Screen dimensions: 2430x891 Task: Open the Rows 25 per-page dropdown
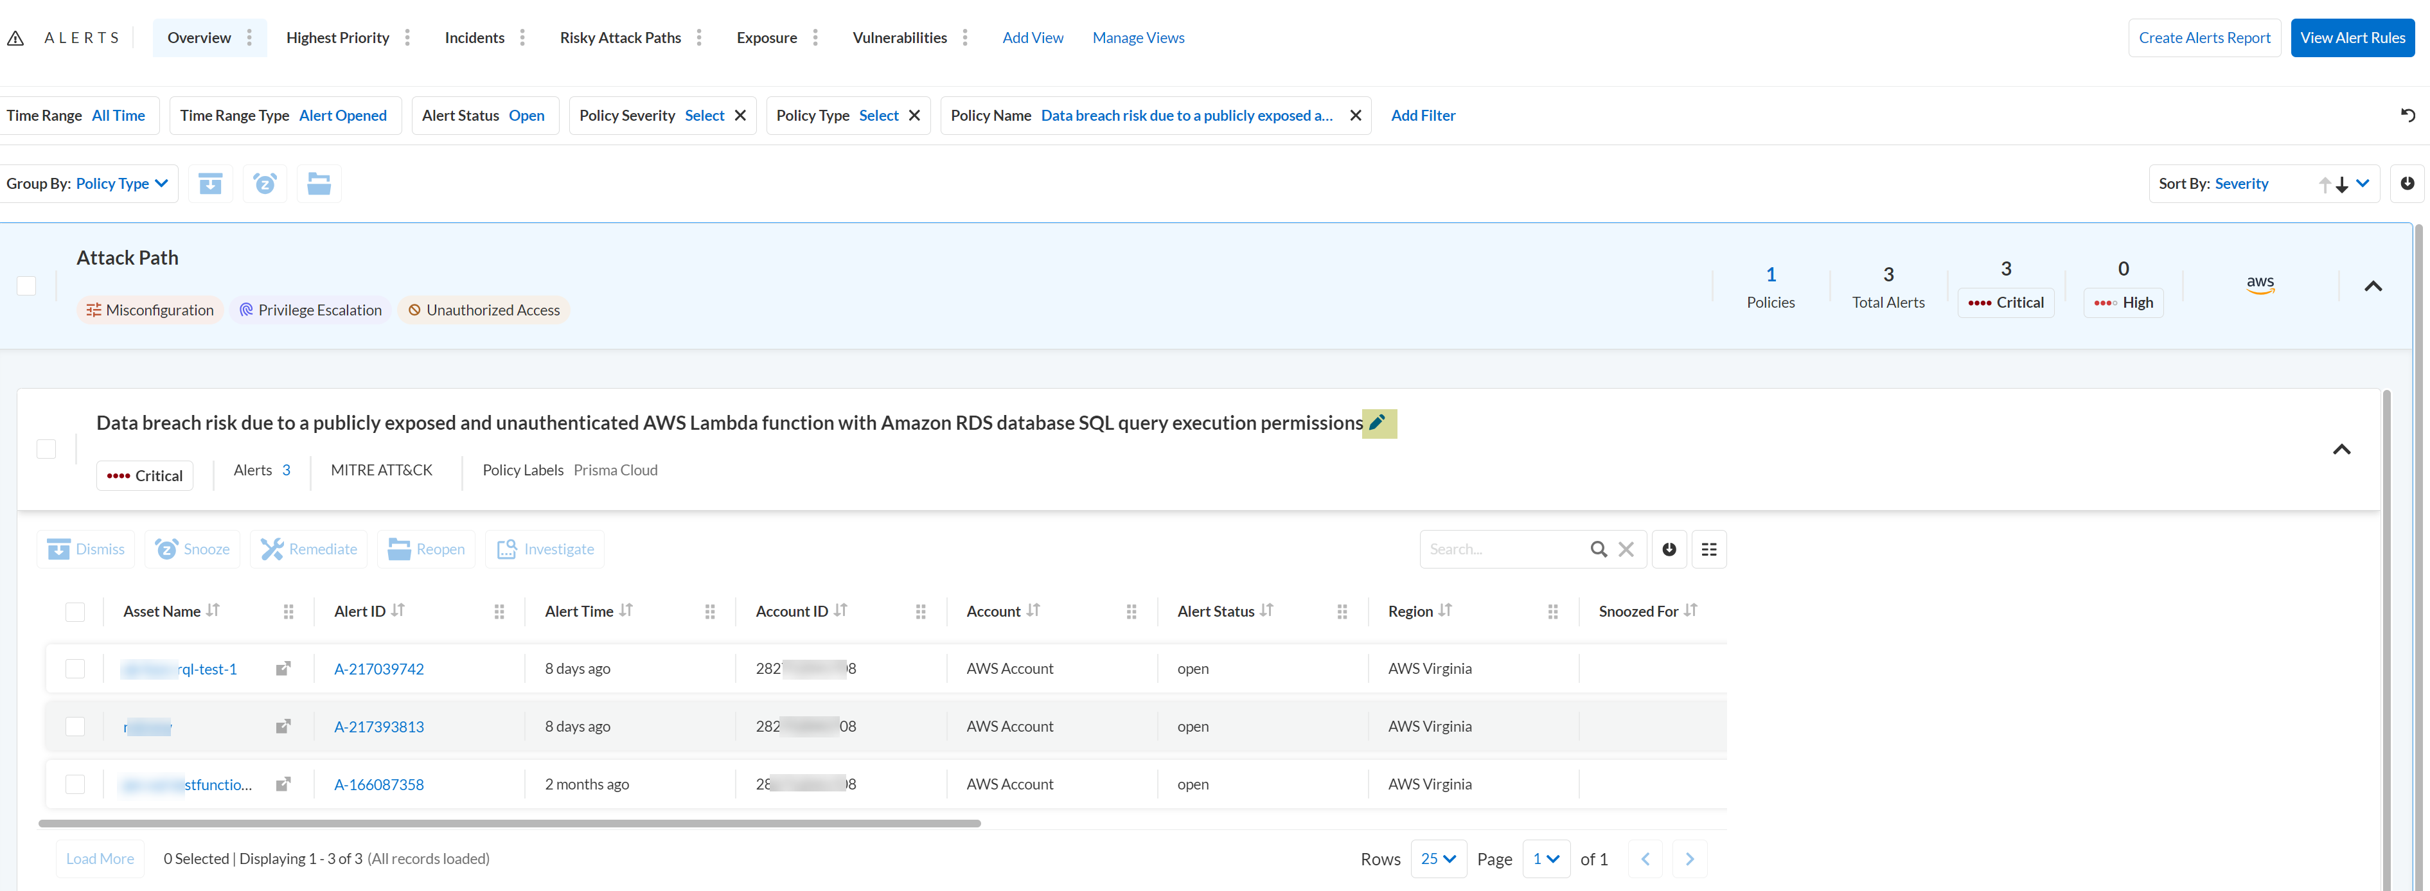click(x=1439, y=859)
